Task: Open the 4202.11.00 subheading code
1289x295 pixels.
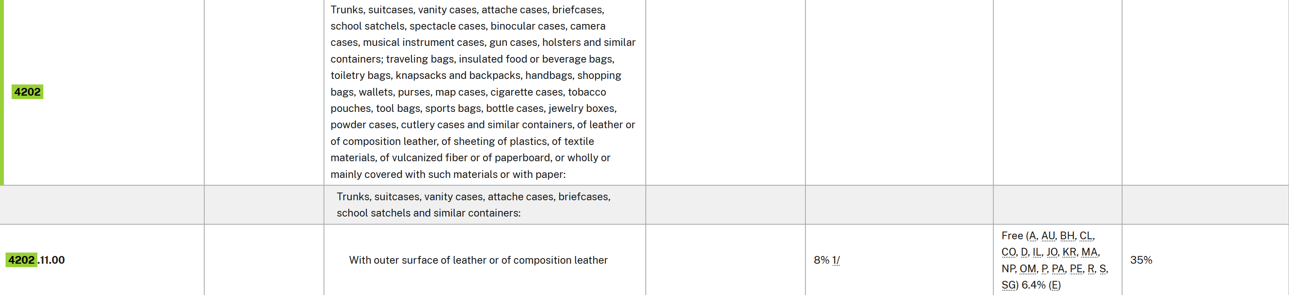Action: (x=36, y=260)
